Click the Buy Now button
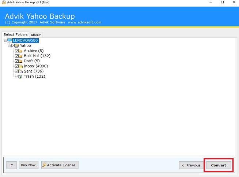This screenshot has height=177, width=239. 29,165
